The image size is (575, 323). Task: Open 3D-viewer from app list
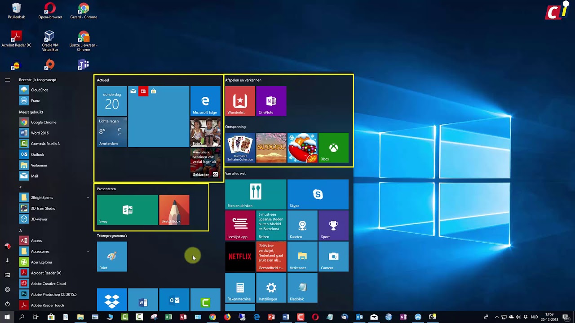(54, 219)
